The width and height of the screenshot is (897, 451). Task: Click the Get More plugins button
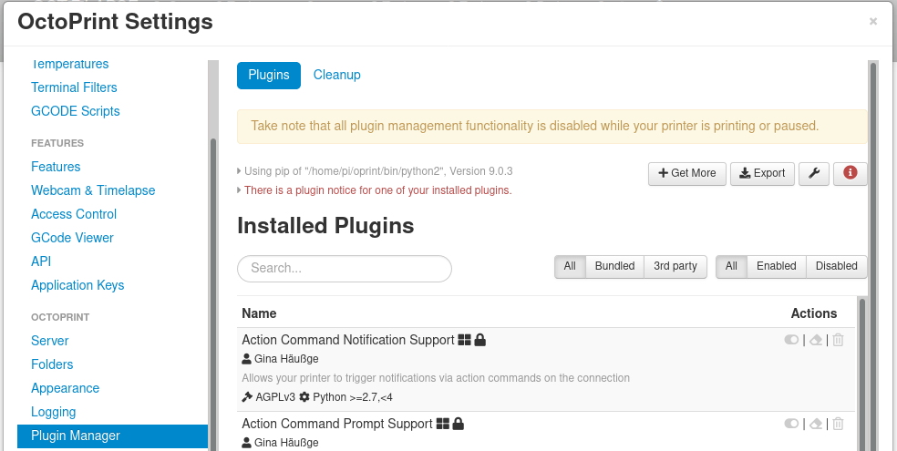(x=686, y=173)
